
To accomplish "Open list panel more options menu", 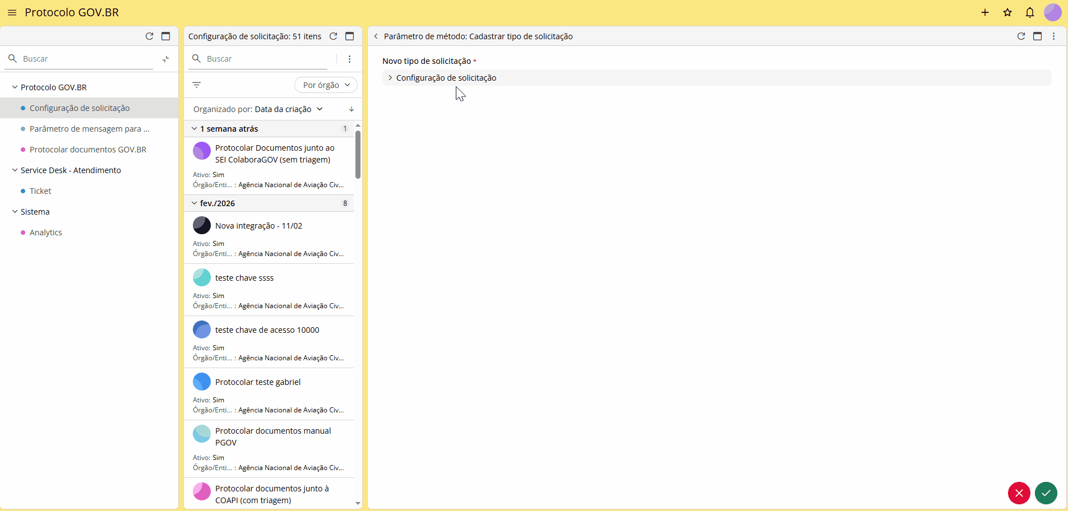I will click(x=349, y=59).
